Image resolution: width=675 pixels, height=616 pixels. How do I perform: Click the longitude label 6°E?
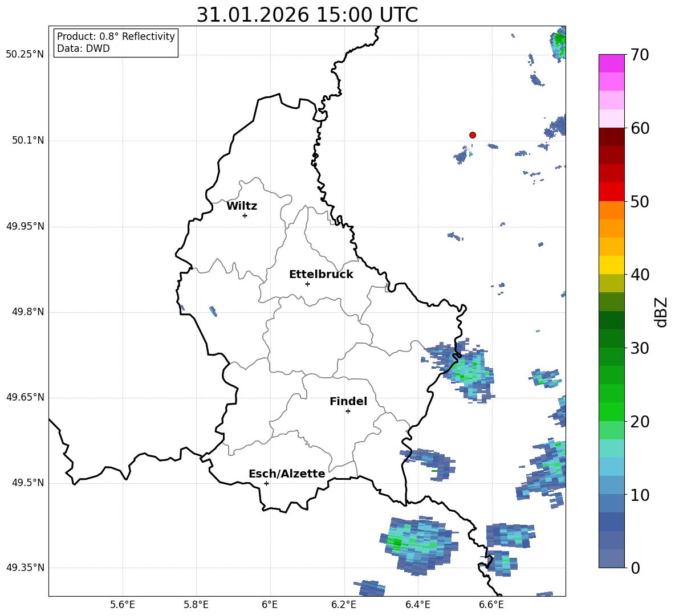click(x=270, y=605)
